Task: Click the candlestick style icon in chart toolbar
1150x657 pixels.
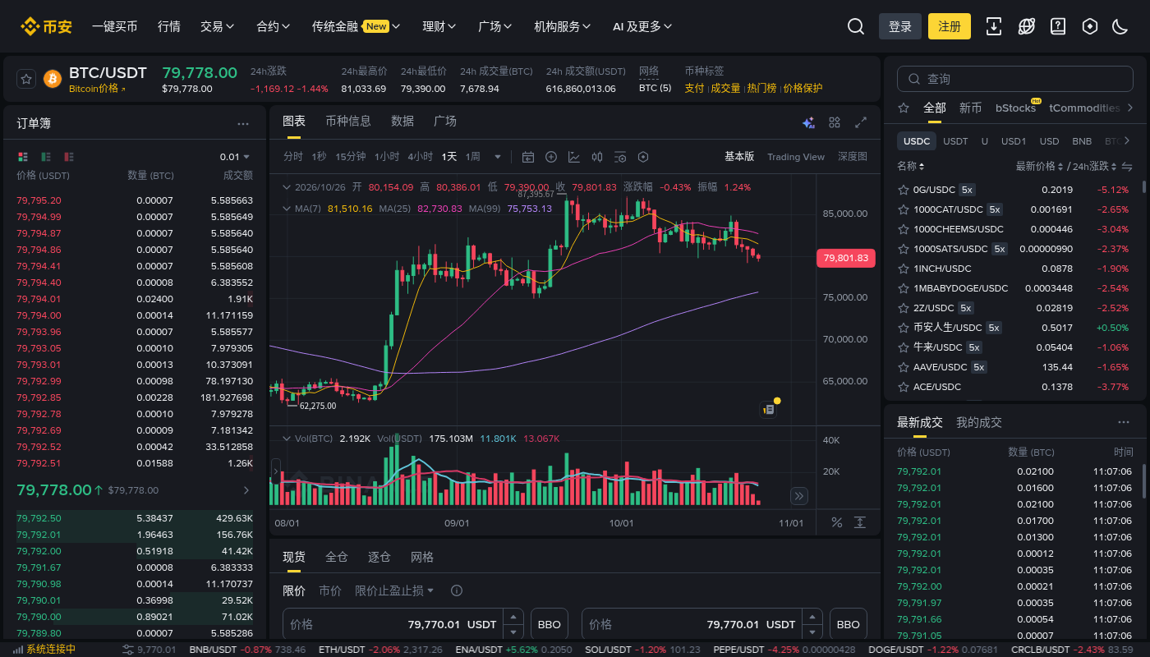Action: [597, 157]
